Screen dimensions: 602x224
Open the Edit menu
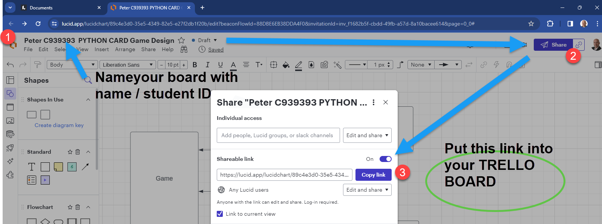pos(43,49)
